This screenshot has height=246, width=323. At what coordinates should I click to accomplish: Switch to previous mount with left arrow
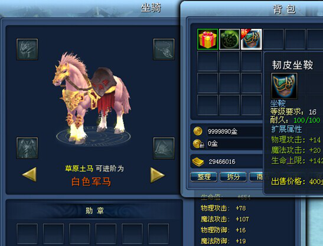click(x=30, y=174)
